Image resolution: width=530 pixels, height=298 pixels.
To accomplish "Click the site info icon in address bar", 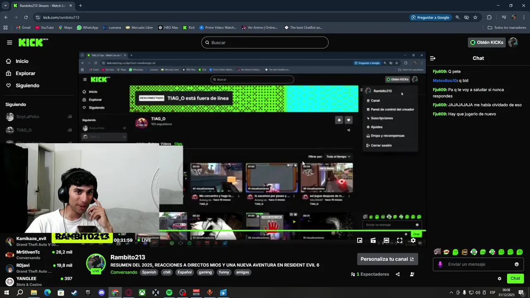I will pos(38,17).
